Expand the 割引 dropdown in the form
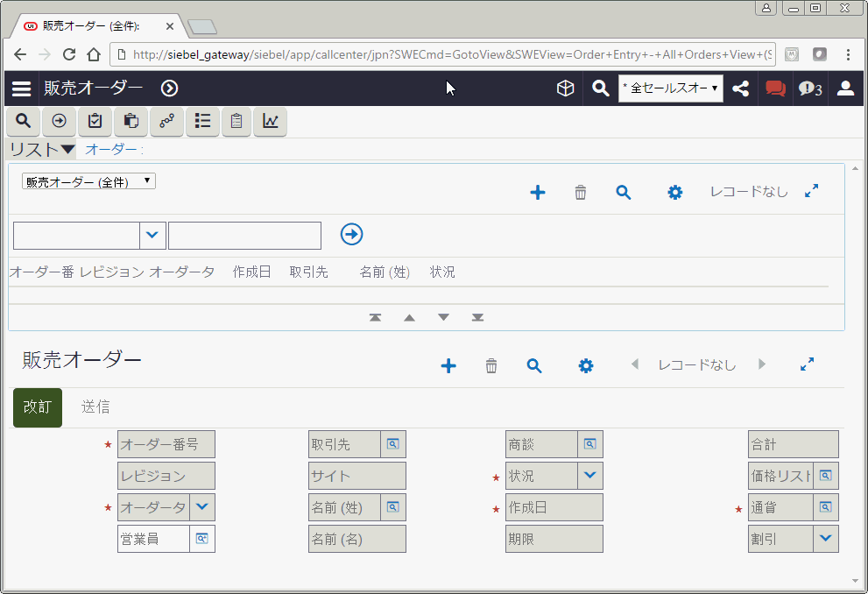The width and height of the screenshot is (868, 594). pyautogui.click(x=825, y=539)
